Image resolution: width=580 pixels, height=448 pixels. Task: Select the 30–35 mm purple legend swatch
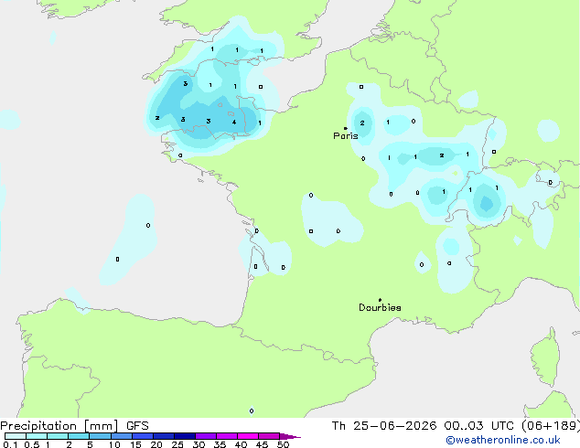[205, 436]
